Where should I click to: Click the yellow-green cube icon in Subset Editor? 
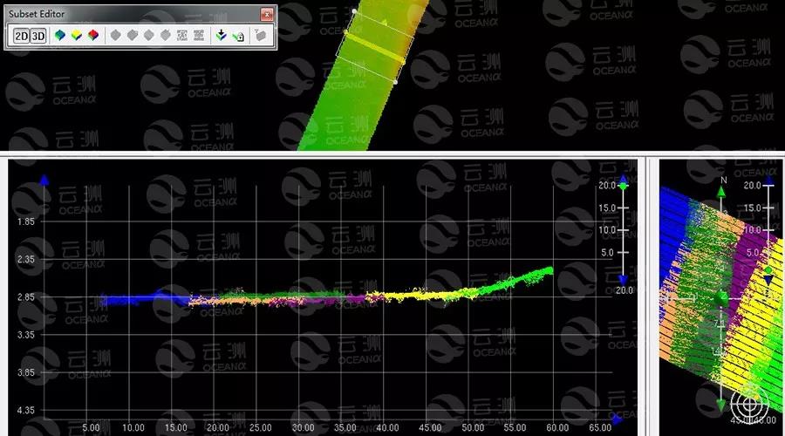tap(76, 35)
